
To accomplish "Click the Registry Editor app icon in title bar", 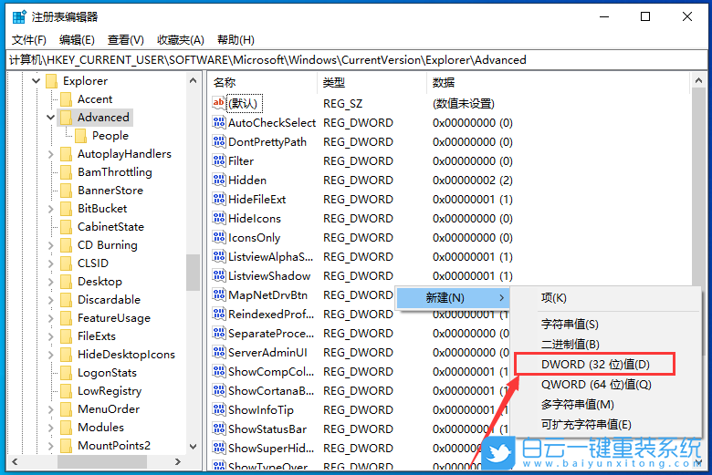I will click(x=19, y=17).
